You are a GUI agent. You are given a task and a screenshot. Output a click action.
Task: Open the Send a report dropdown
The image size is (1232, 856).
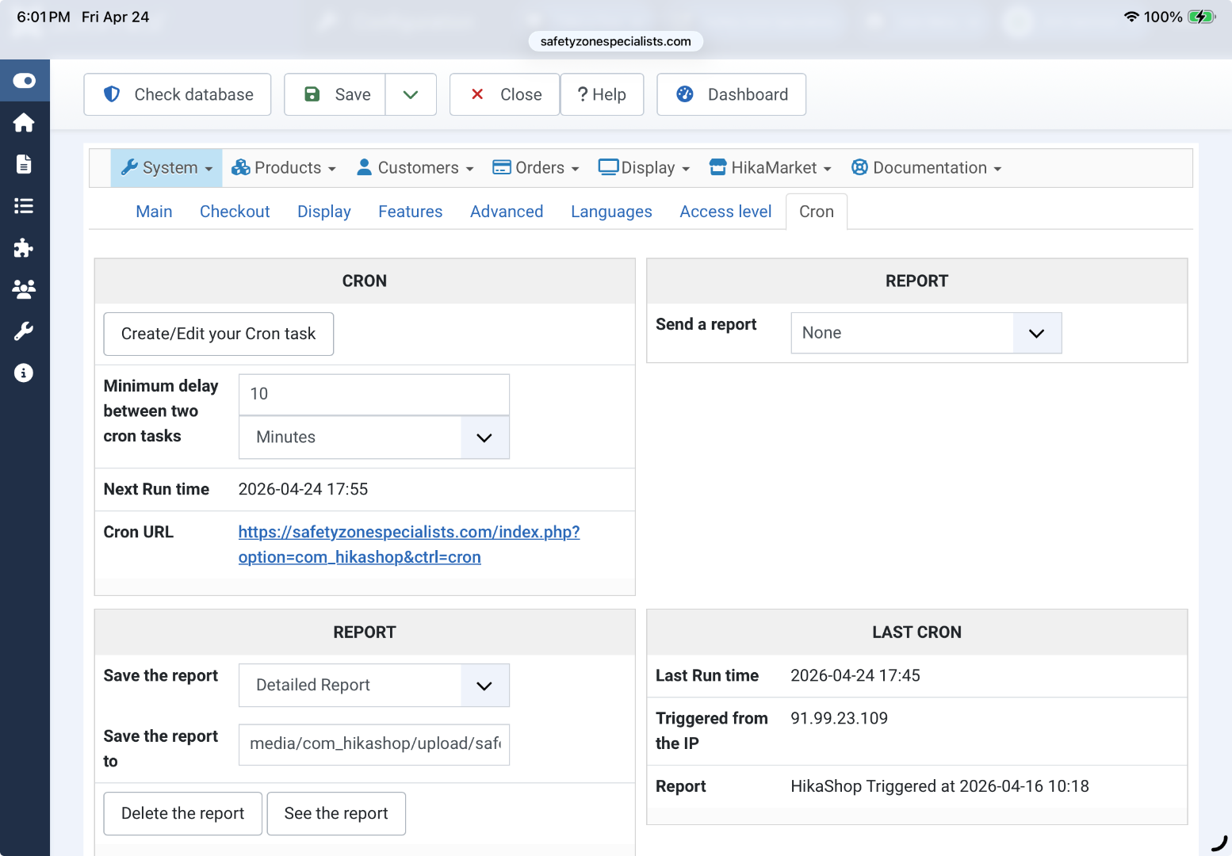(x=925, y=333)
